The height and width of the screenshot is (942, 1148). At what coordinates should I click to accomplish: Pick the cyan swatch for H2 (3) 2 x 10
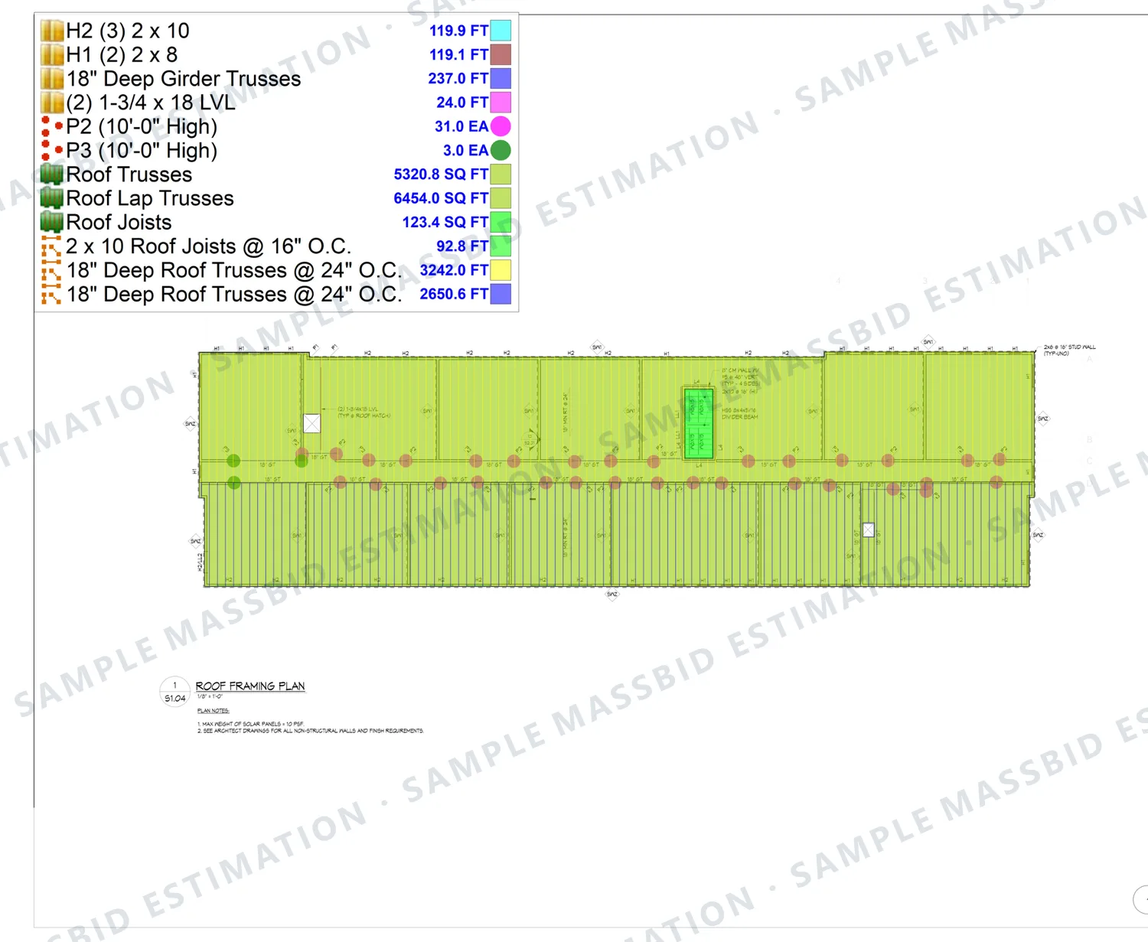(x=501, y=31)
